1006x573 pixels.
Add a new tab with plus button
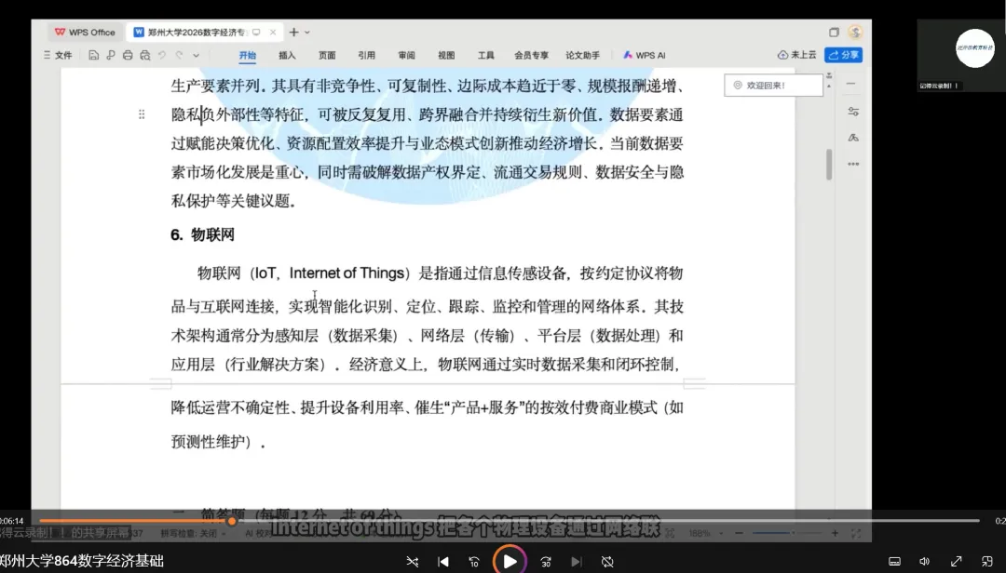click(293, 32)
